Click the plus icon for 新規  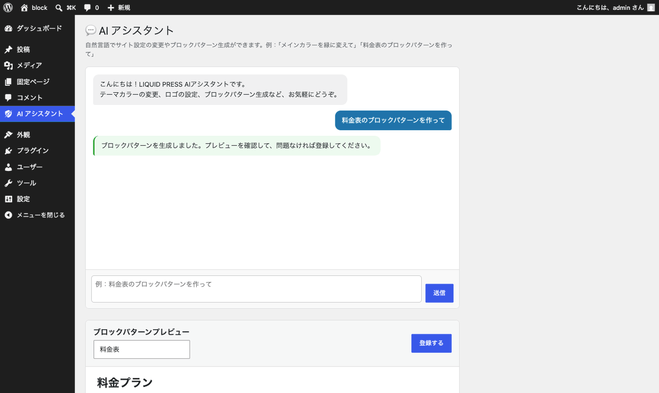click(111, 8)
